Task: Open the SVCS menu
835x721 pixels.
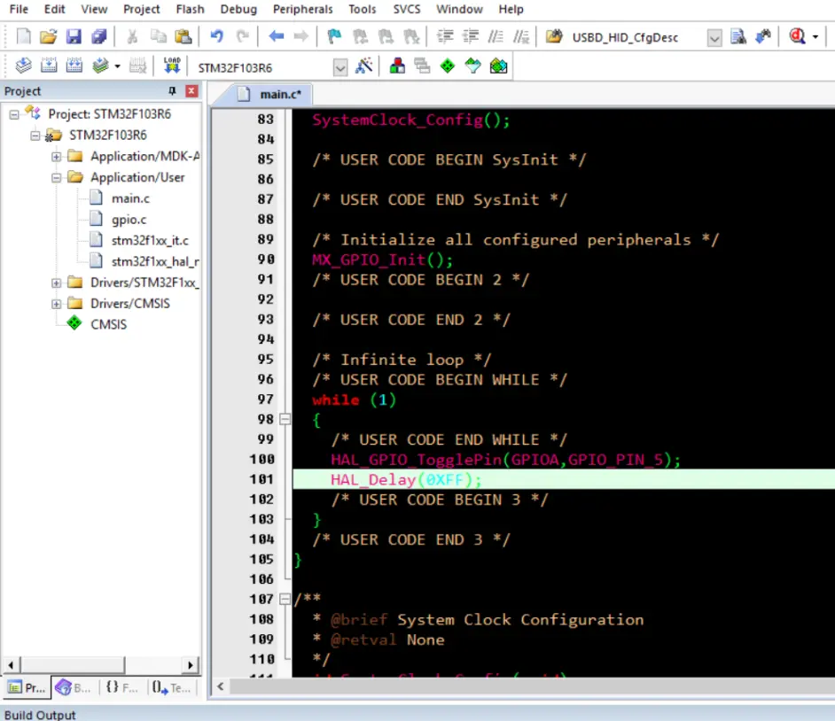Action: coord(406,9)
